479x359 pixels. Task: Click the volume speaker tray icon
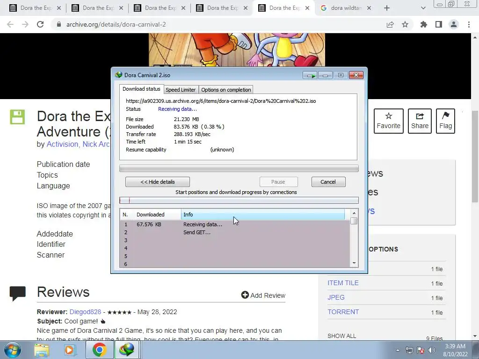click(431, 350)
